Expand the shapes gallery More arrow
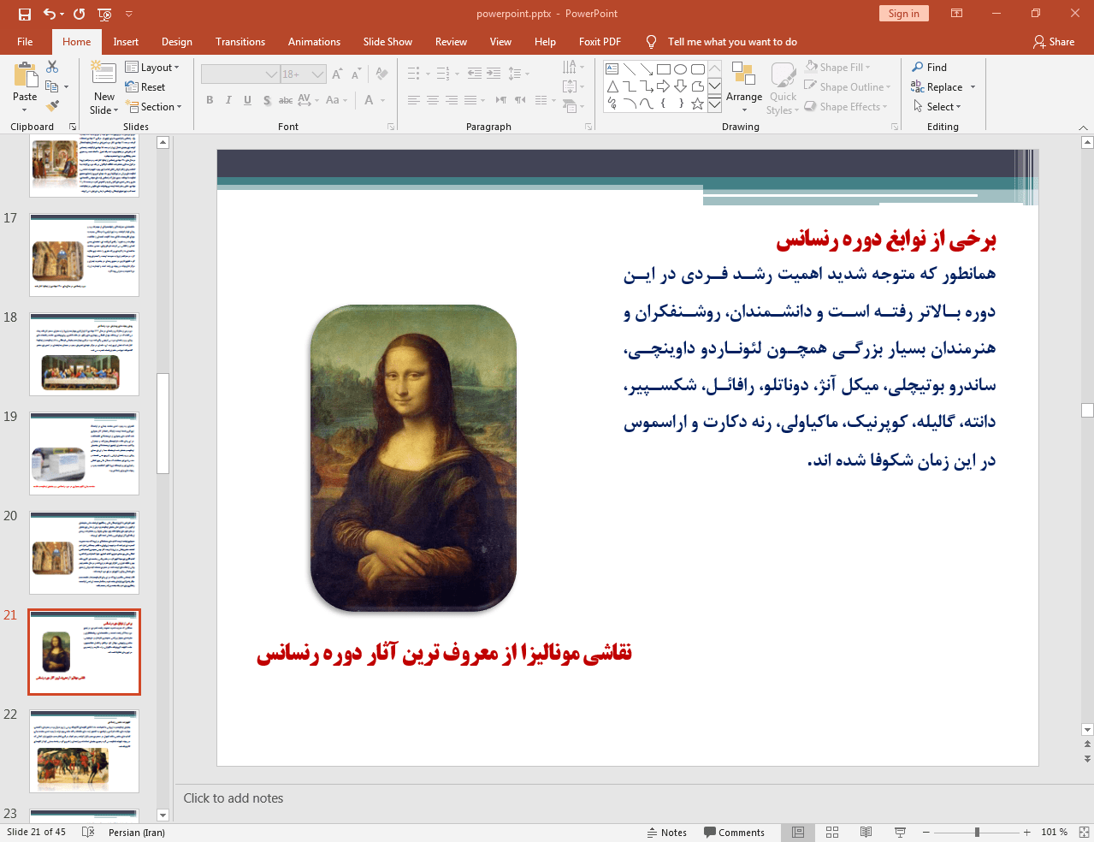Image resolution: width=1094 pixels, height=842 pixels. [x=714, y=104]
